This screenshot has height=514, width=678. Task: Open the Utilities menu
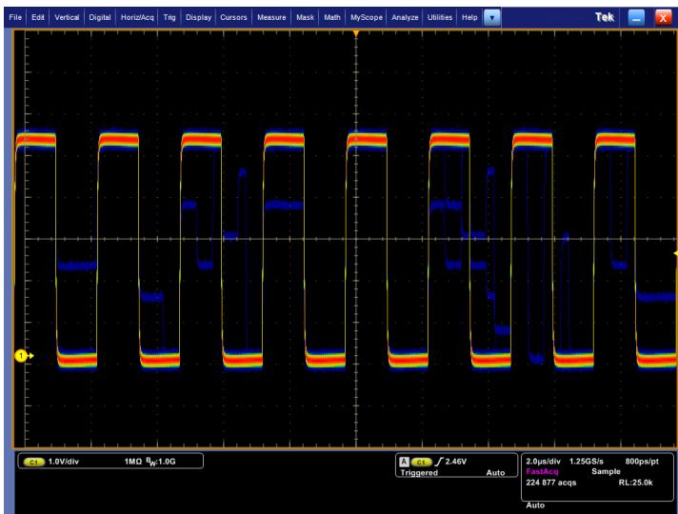coord(440,17)
